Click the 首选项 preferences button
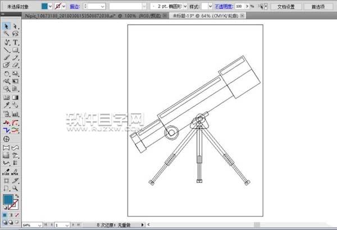The image size is (337, 230). (318, 7)
